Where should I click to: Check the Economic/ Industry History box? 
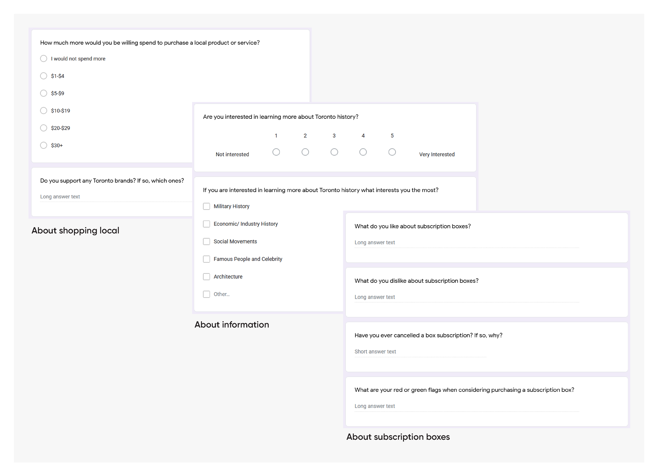click(206, 224)
